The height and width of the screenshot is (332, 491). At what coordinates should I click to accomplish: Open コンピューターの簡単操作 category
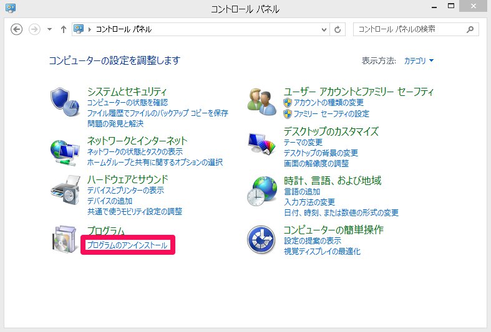(x=334, y=230)
